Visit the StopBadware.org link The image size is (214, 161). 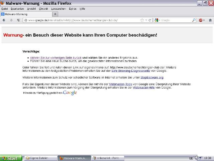click(x=152, y=77)
